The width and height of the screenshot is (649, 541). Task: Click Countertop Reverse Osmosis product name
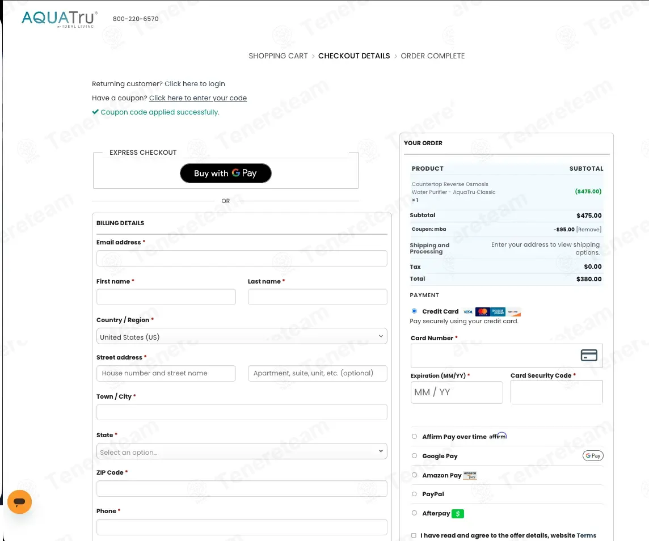(x=453, y=188)
